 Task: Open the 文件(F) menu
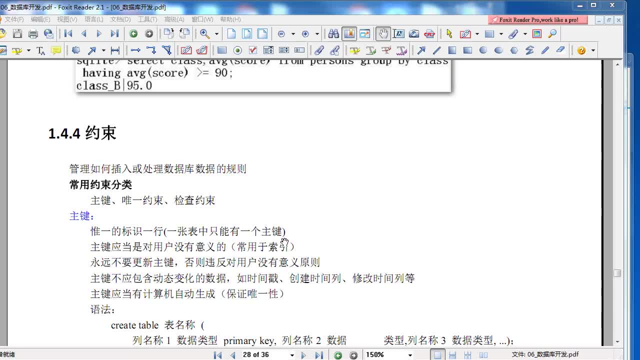[x=14, y=19]
